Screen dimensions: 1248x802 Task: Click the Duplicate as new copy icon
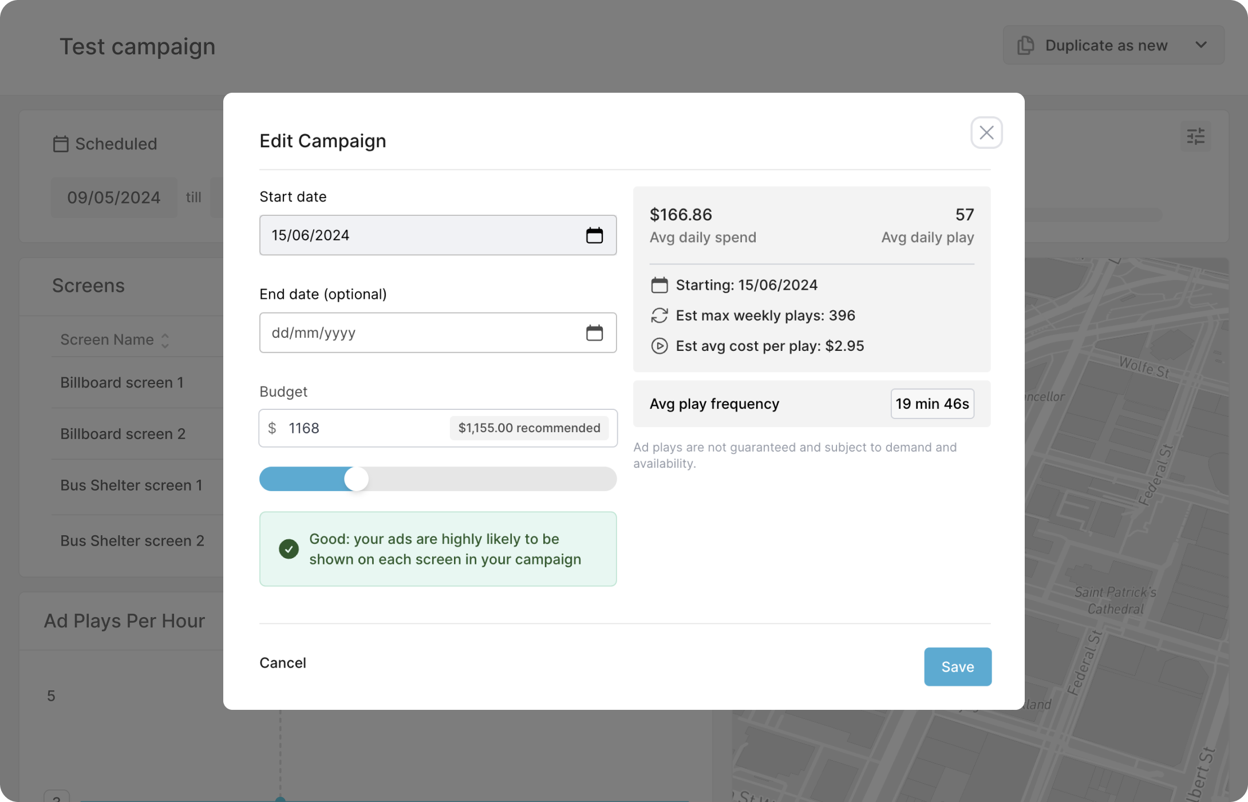pyautogui.click(x=1025, y=45)
